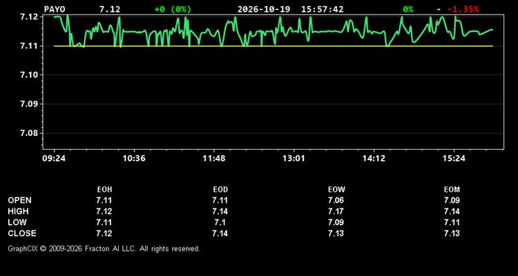Image resolution: width=518 pixels, height=276 pixels.
Task: Click the EOW OPEN cell 7.06
Action: click(336, 200)
